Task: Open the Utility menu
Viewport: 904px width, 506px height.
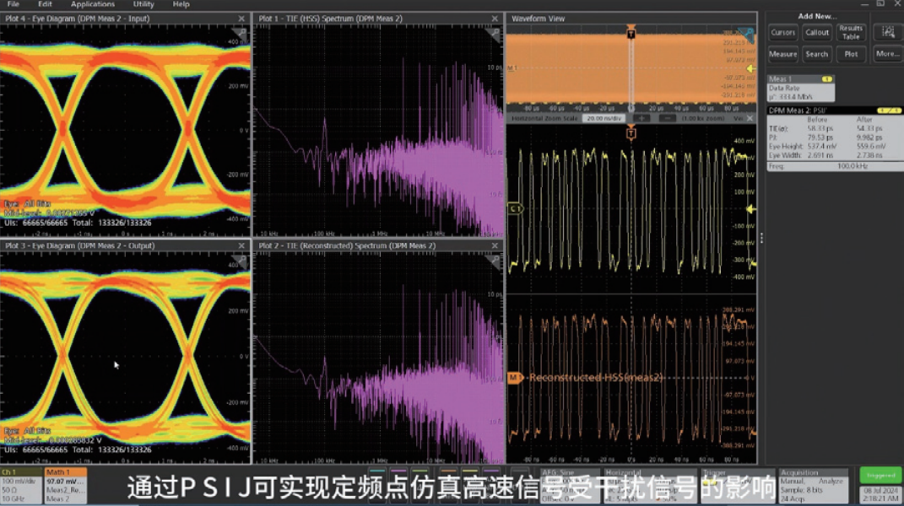Action: pos(143,4)
